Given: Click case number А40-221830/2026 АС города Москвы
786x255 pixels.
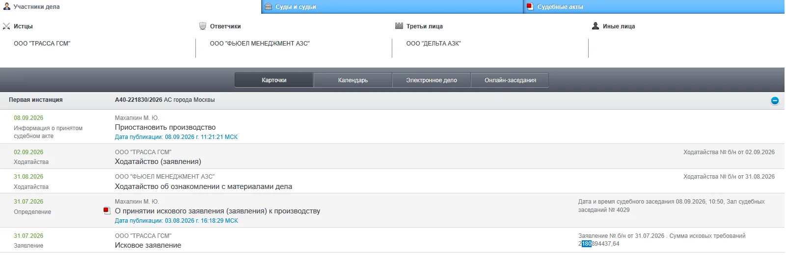Looking at the screenshot, I should [x=165, y=100].
